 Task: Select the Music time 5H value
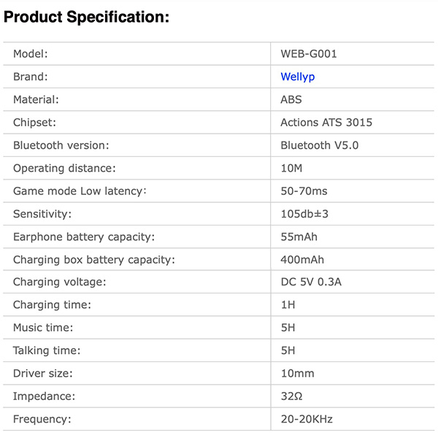point(288,328)
